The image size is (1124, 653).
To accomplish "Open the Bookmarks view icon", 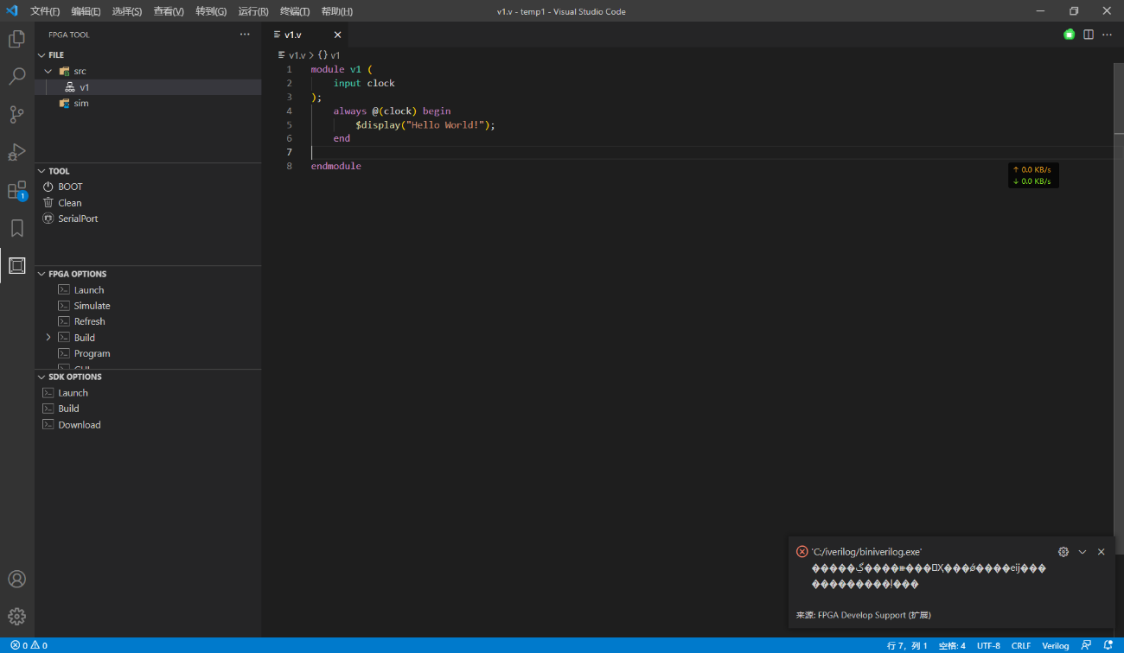I will [x=16, y=228].
